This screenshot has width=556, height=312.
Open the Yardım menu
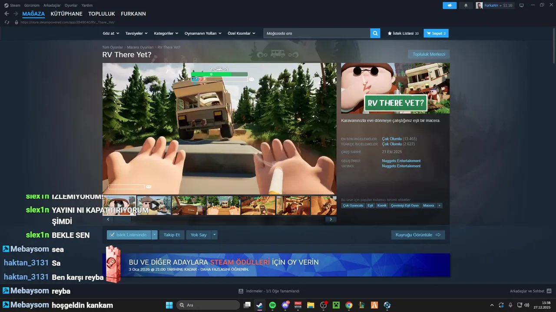click(x=87, y=5)
